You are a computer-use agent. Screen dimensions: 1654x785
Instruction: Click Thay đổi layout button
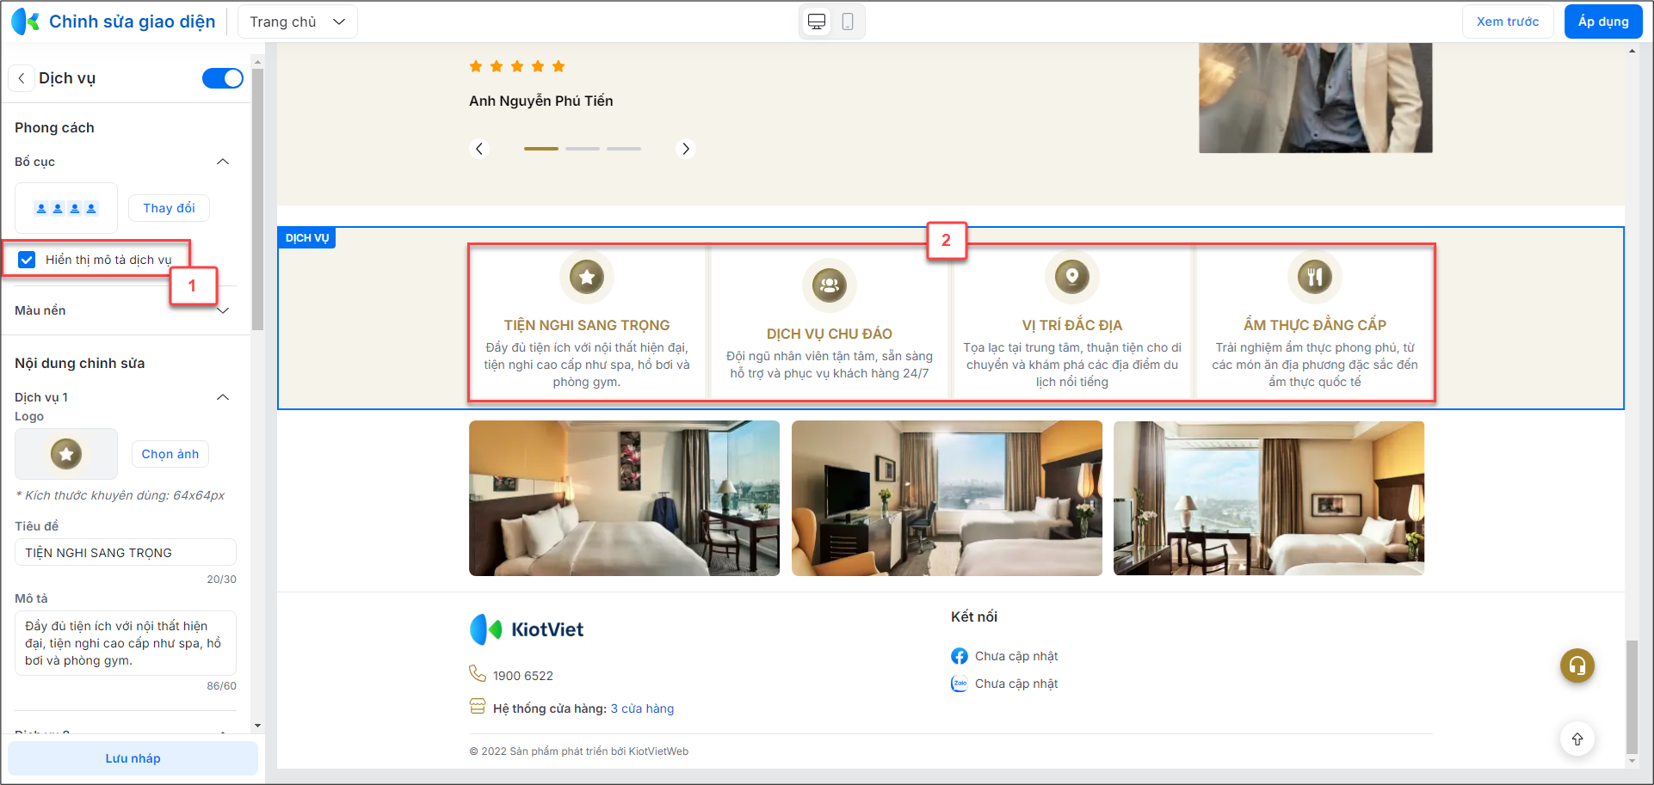169,208
